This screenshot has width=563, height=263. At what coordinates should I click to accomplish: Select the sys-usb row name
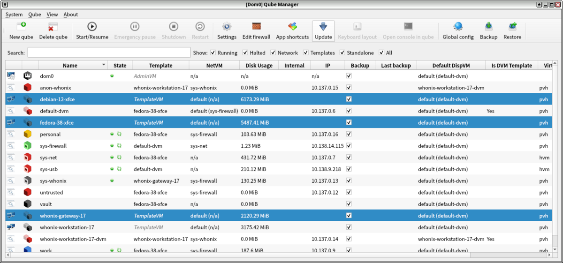click(49, 169)
